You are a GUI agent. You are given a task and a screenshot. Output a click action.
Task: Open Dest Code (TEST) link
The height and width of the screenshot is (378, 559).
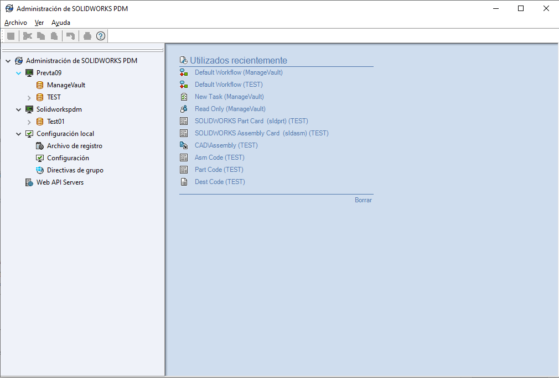click(220, 182)
